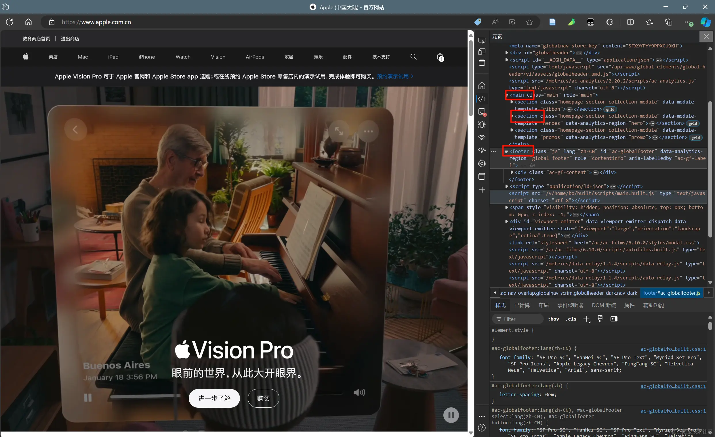This screenshot has width=715, height=437.
Task: Open the Mac menu in Apple nav
Action: [x=83, y=57]
